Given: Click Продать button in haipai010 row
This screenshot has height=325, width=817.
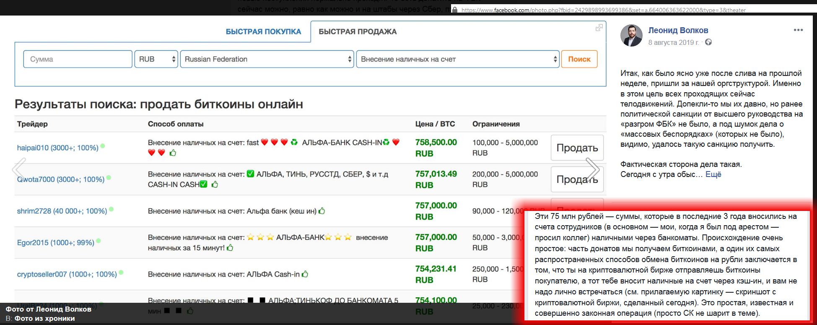Looking at the screenshot, I should coord(577,148).
